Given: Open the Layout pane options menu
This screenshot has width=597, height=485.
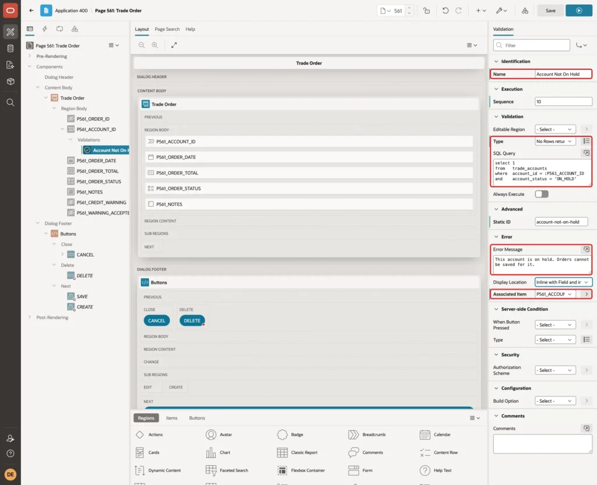Looking at the screenshot, I should coord(472,45).
